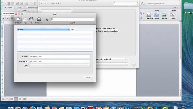Click the Open folder icon in Word toolbar
The image size is (193, 109).
coord(13,3)
